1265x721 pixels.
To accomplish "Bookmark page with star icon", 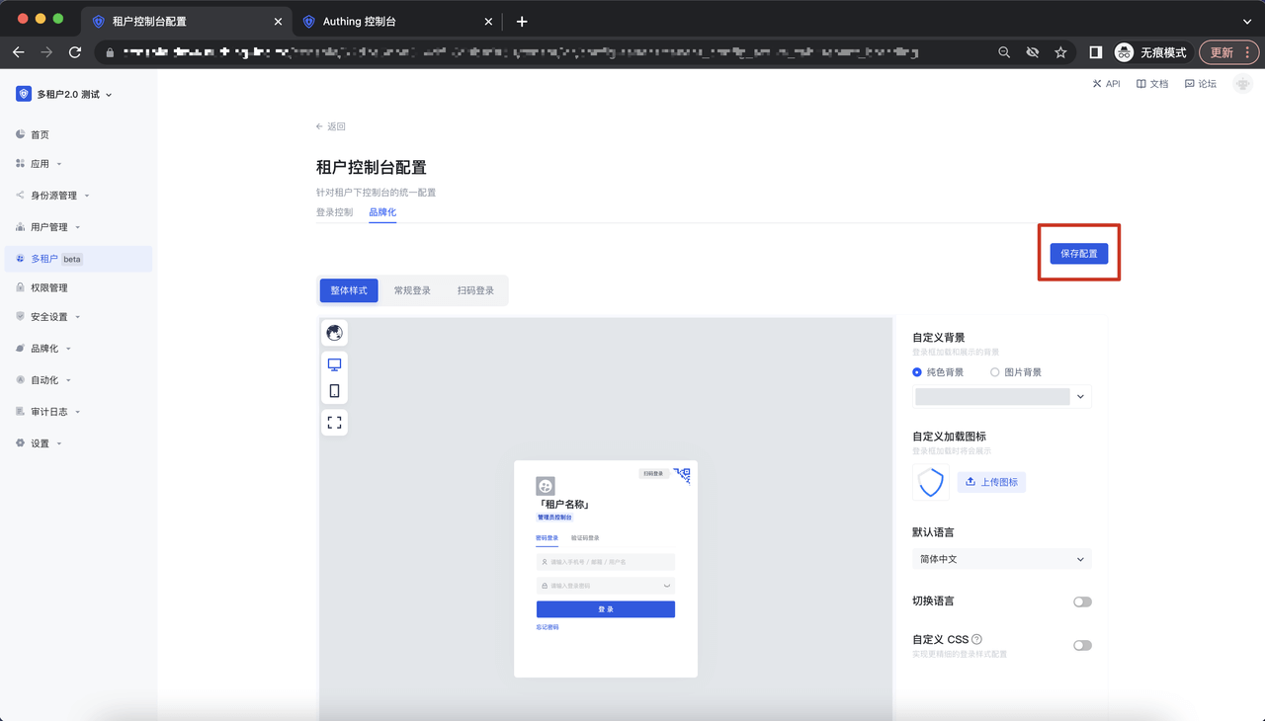I will pyautogui.click(x=1060, y=52).
